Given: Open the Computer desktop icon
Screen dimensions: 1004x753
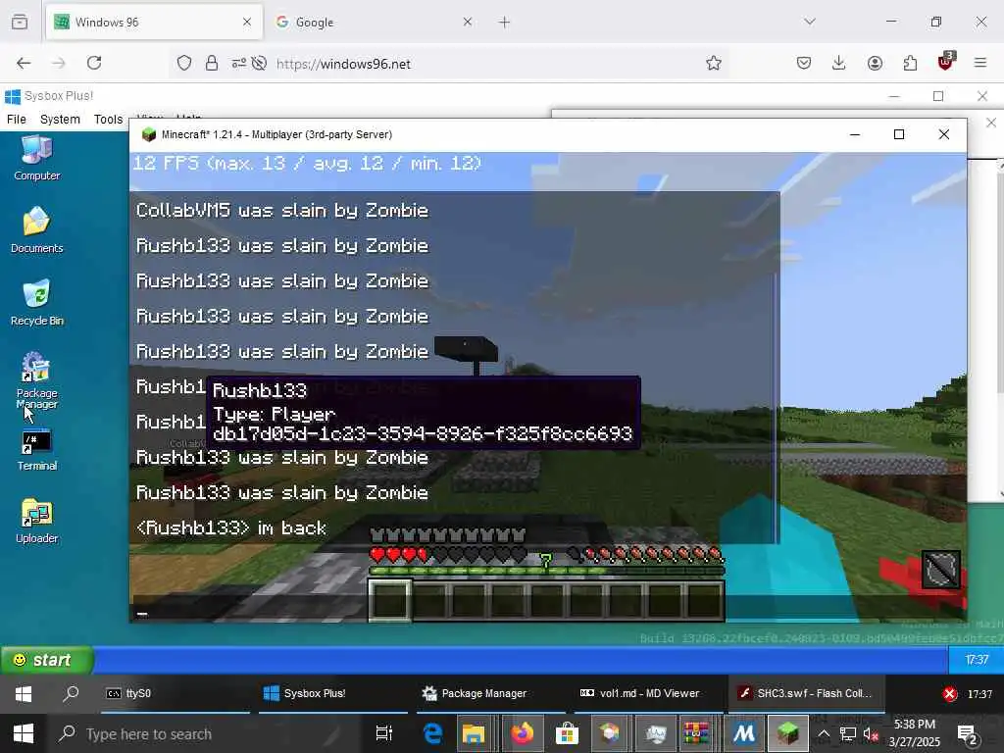Looking at the screenshot, I should pyautogui.click(x=36, y=158).
